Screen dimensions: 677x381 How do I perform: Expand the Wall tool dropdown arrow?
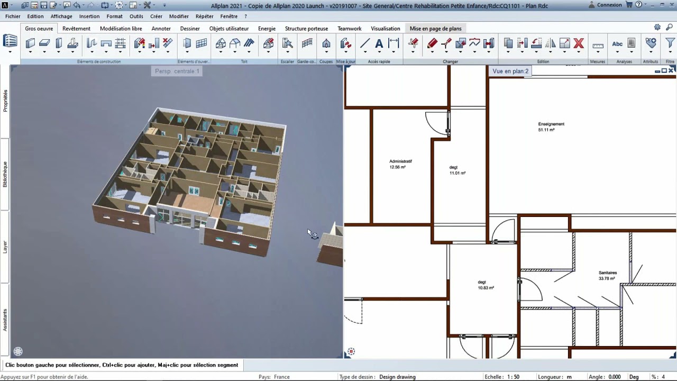coord(30,52)
